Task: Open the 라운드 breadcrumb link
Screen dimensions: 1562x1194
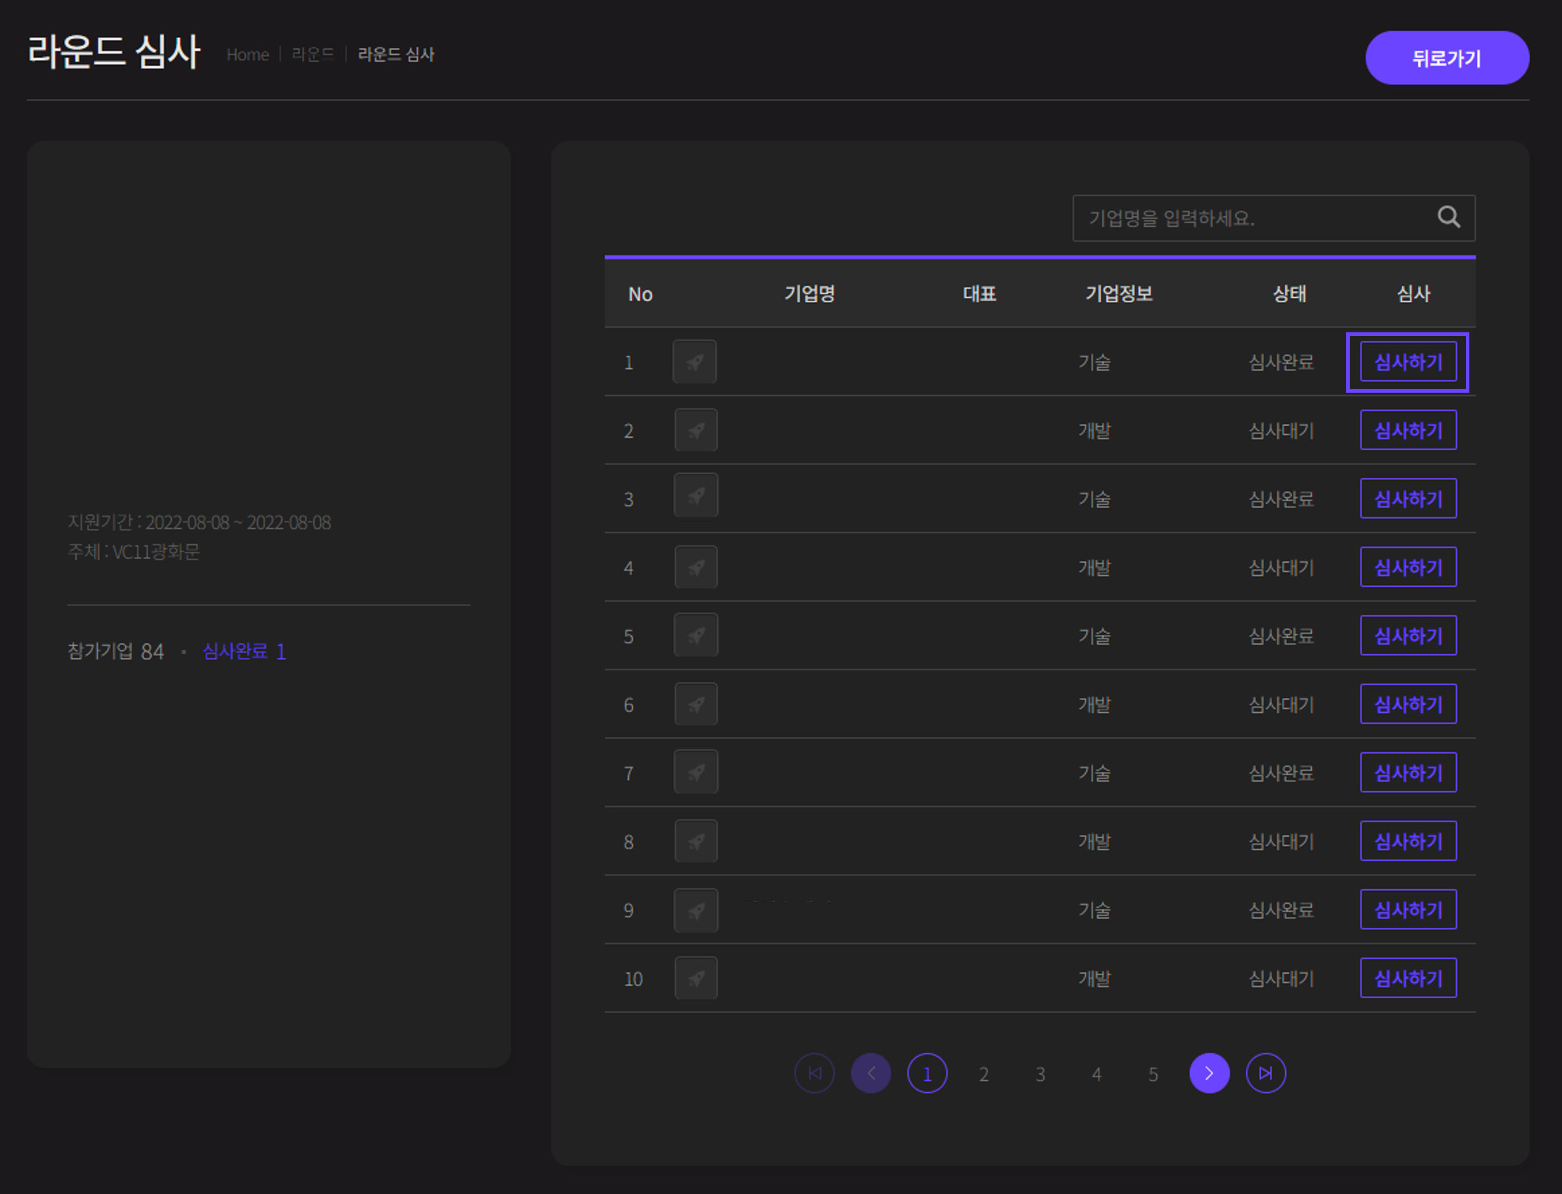Action: (313, 55)
